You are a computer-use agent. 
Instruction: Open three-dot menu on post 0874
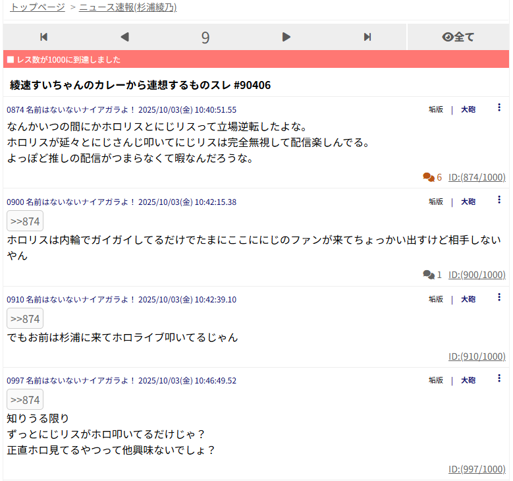pyautogui.click(x=499, y=108)
